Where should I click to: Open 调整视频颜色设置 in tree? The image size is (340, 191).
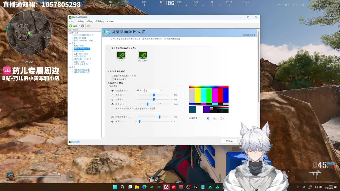coord(82,70)
